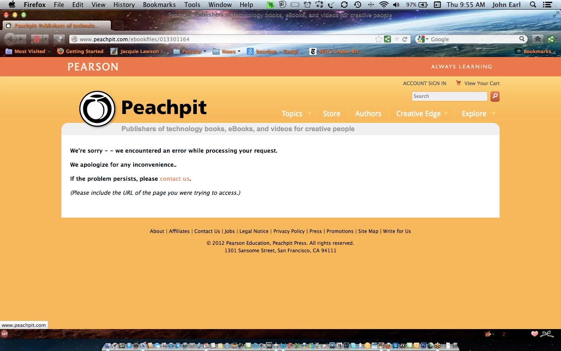Open the View Your Cart link
Image resolution: width=561 pixels, height=351 pixels.
click(482, 83)
